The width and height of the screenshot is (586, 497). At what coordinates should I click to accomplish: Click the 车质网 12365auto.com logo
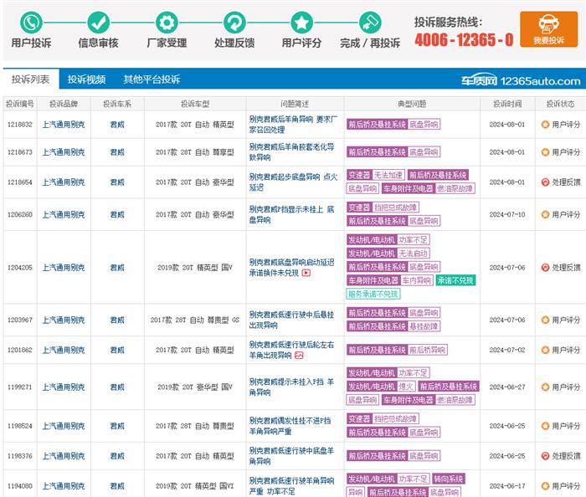tap(520, 80)
